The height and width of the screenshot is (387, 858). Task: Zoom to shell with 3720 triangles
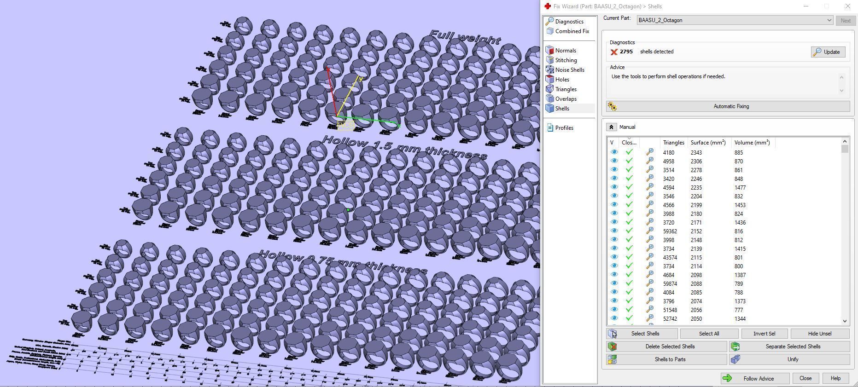click(x=649, y=222)
